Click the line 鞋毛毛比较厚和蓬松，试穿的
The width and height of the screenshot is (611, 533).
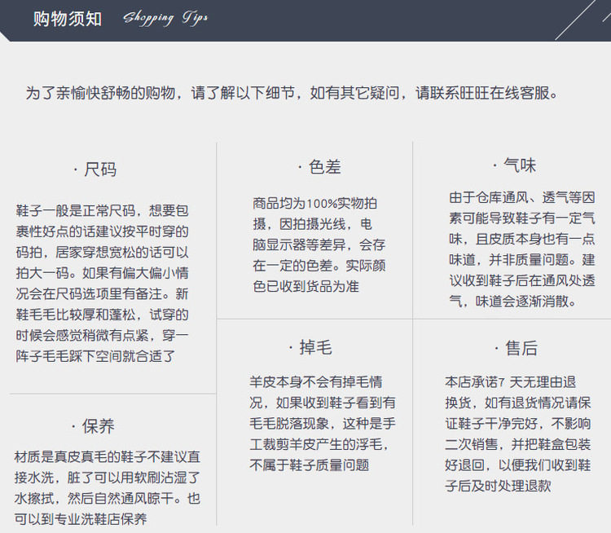pos(103,315)
